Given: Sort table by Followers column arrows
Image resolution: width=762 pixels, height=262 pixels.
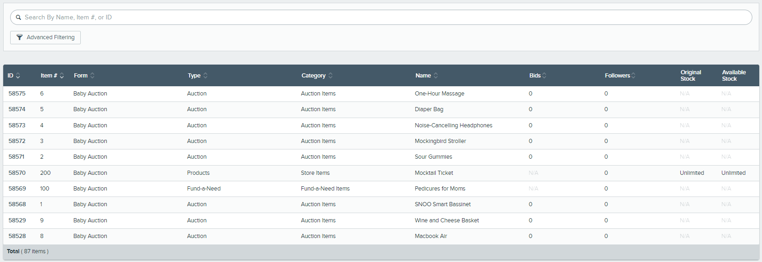Looking at the screenshot, I should point(634,76).
